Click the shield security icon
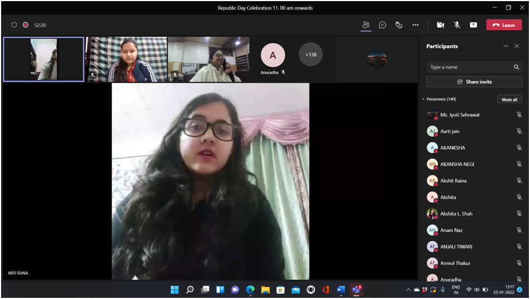530x299 pixels. click(x=14, y=25)
